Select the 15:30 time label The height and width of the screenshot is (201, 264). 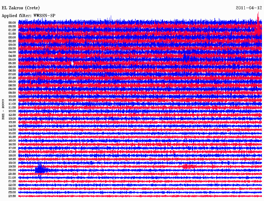[x=12, y=137]
